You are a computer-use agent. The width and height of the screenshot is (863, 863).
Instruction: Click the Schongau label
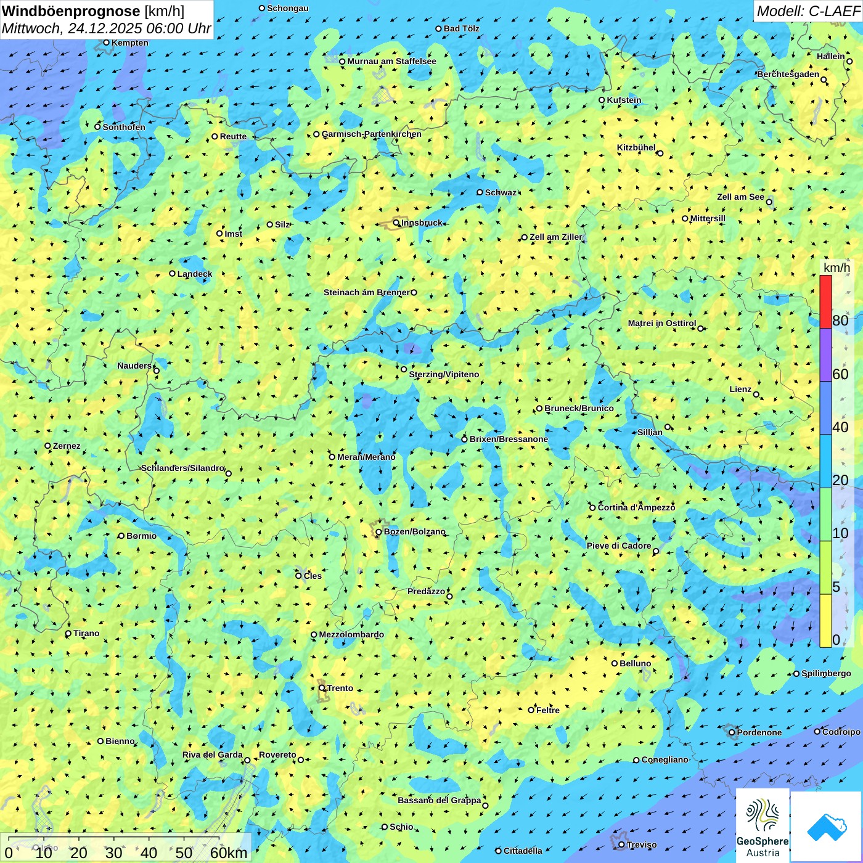click(x=287, y=8)
